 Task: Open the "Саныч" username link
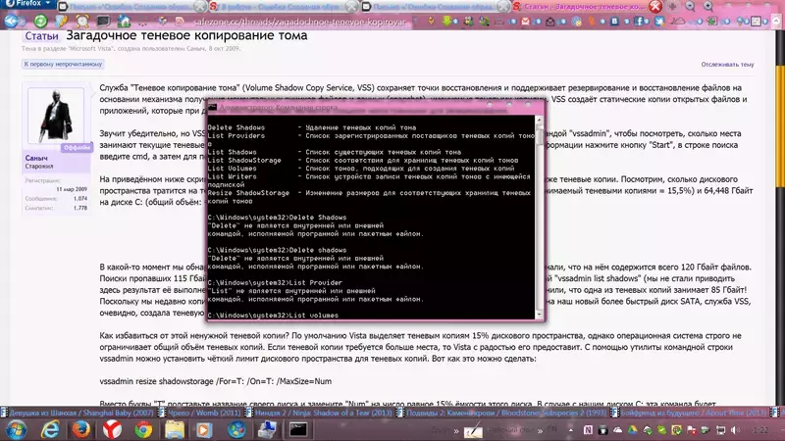(x=36, y=158)
